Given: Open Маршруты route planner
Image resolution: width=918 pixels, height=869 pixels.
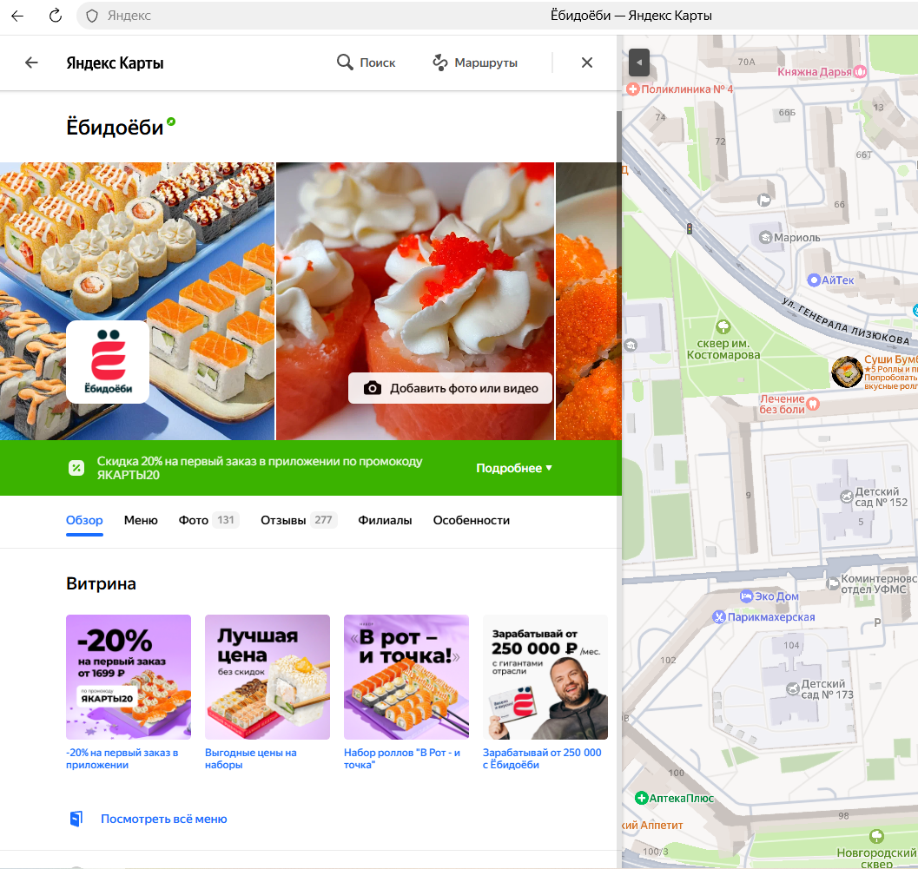Looking at the screenshot, I should point(474,63).
